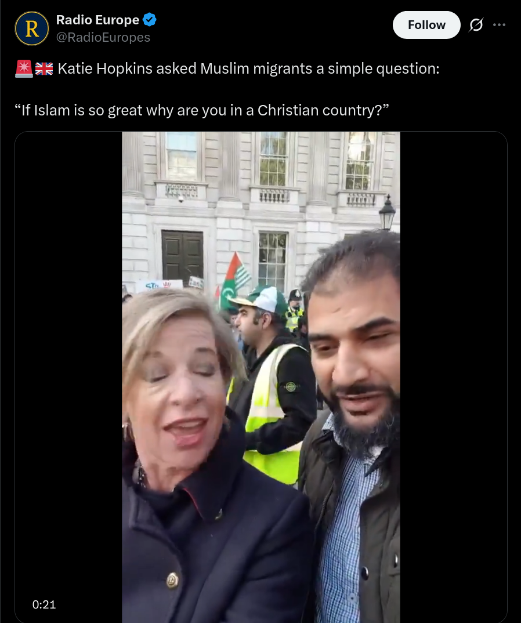Open the Radio Europe profile avatar
521x623 pixels.
click(32, 28)
